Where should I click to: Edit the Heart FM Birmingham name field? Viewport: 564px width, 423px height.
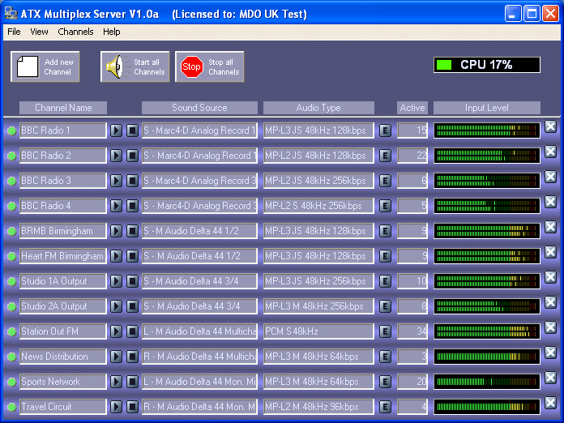[x=63, y=256]
